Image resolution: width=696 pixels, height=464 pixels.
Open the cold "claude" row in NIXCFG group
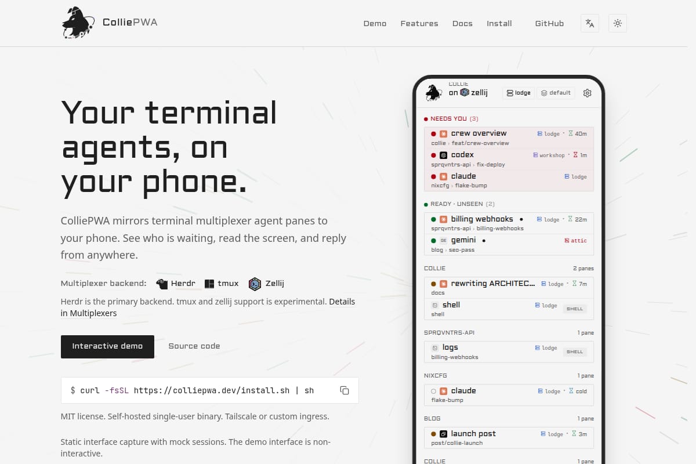509,395
